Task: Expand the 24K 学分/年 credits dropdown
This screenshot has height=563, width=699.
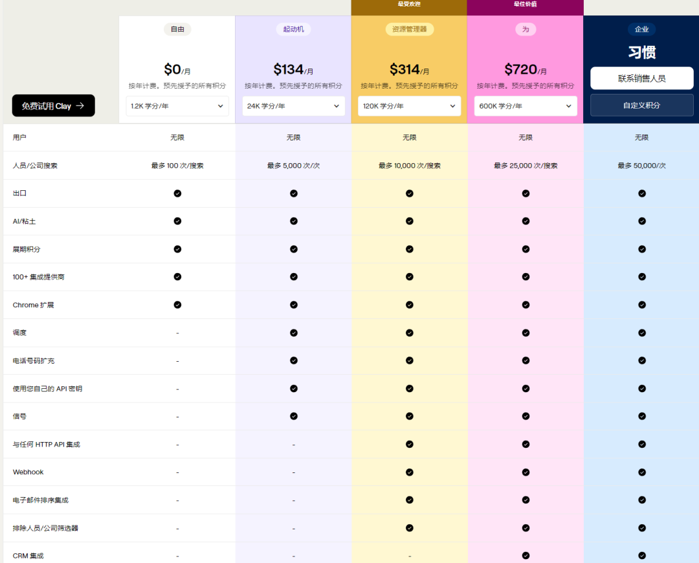Action: [x=293, y=106]
